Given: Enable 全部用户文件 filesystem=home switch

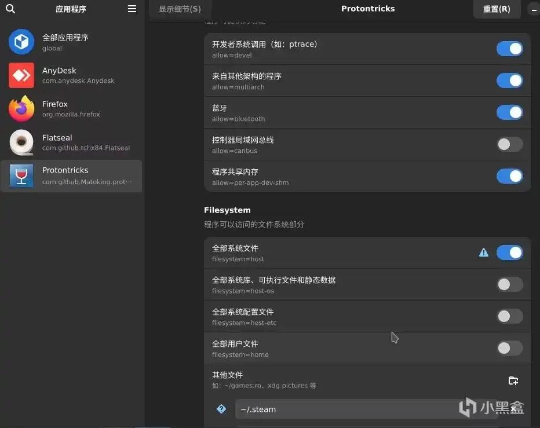Looking at the screenshot, I should coord(510,348).
